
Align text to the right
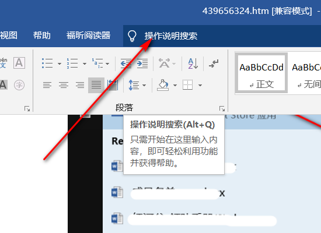(80, 85)
